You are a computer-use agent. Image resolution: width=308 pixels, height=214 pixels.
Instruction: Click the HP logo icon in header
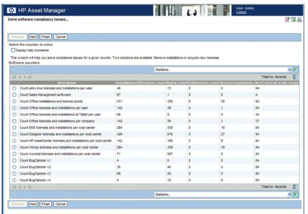point(12,10)
